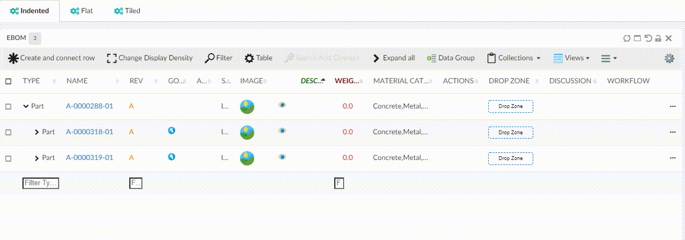The image size is (685, 240).
Task: Toggle the select-all header checkbox
Action: (8, 81)
